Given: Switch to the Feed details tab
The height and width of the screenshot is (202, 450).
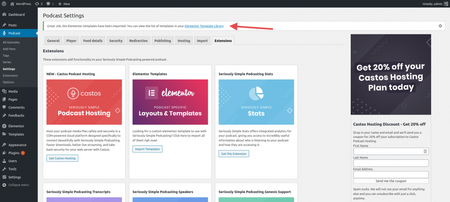Looking at the screenshot, I should [93, 41].
